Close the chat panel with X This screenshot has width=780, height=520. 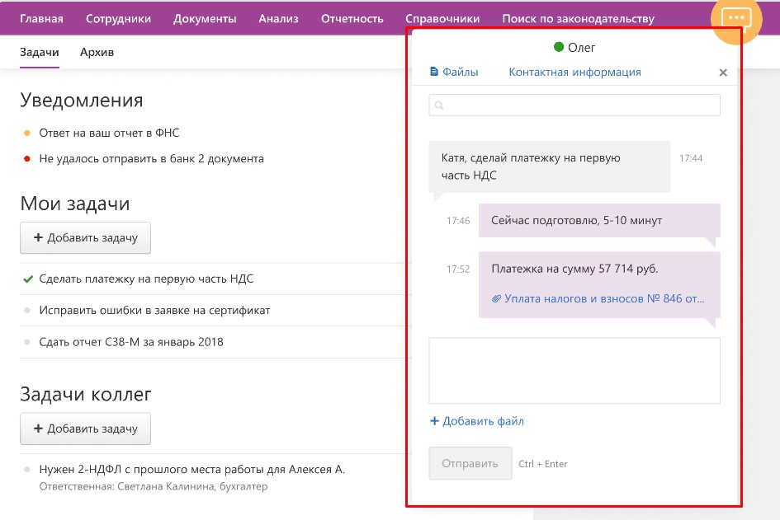click(x=723, y=73)
